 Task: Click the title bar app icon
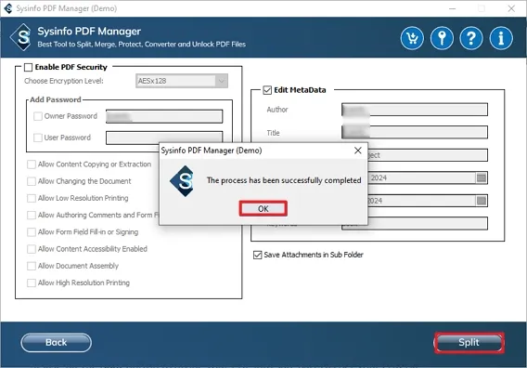pyautogui.click(x=8, y=8)
